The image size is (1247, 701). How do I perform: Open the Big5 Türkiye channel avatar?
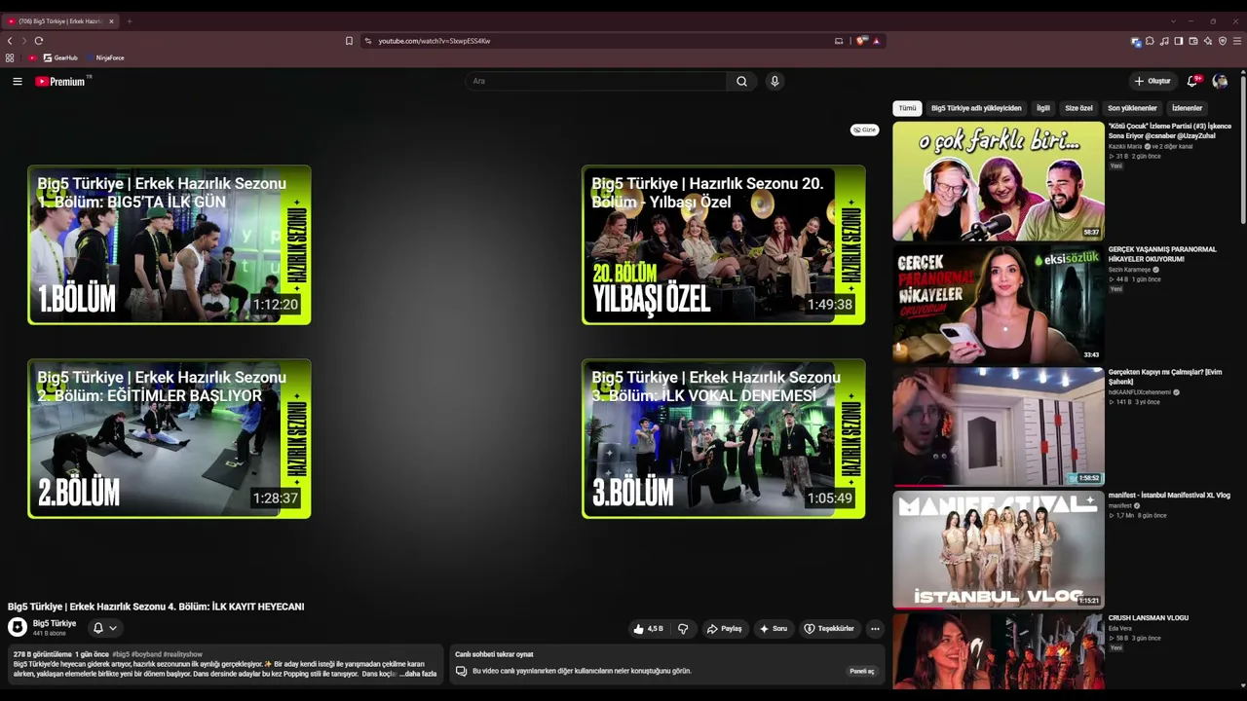coord(18,628)
